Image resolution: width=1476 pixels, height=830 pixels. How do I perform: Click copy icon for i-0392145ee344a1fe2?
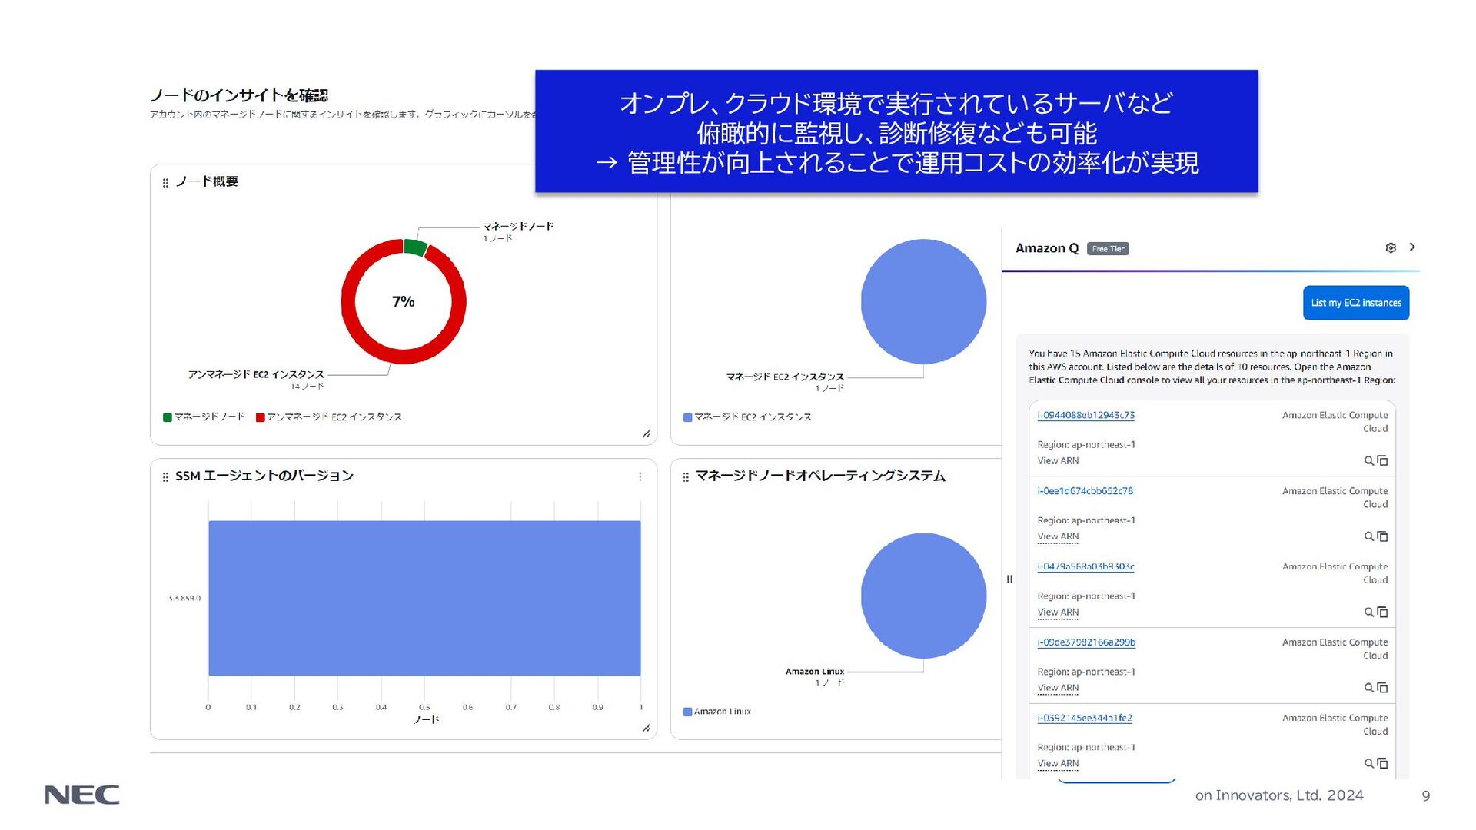coord(1382,763)
